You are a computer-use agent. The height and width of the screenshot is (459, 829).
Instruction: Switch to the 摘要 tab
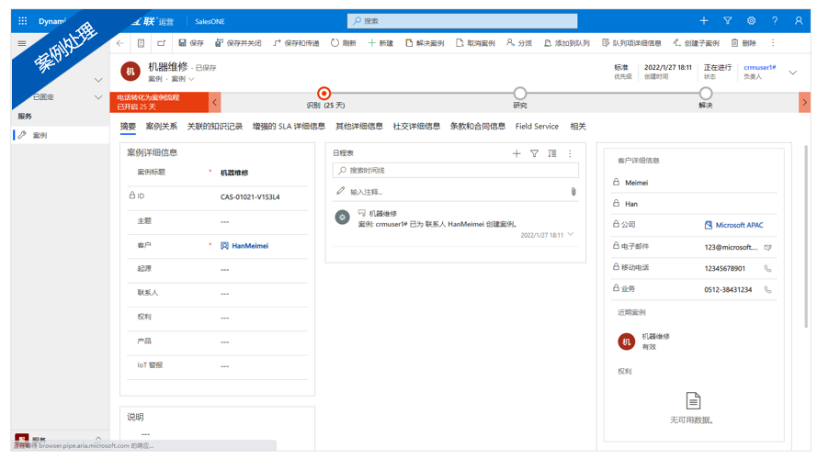coord(128,127)
